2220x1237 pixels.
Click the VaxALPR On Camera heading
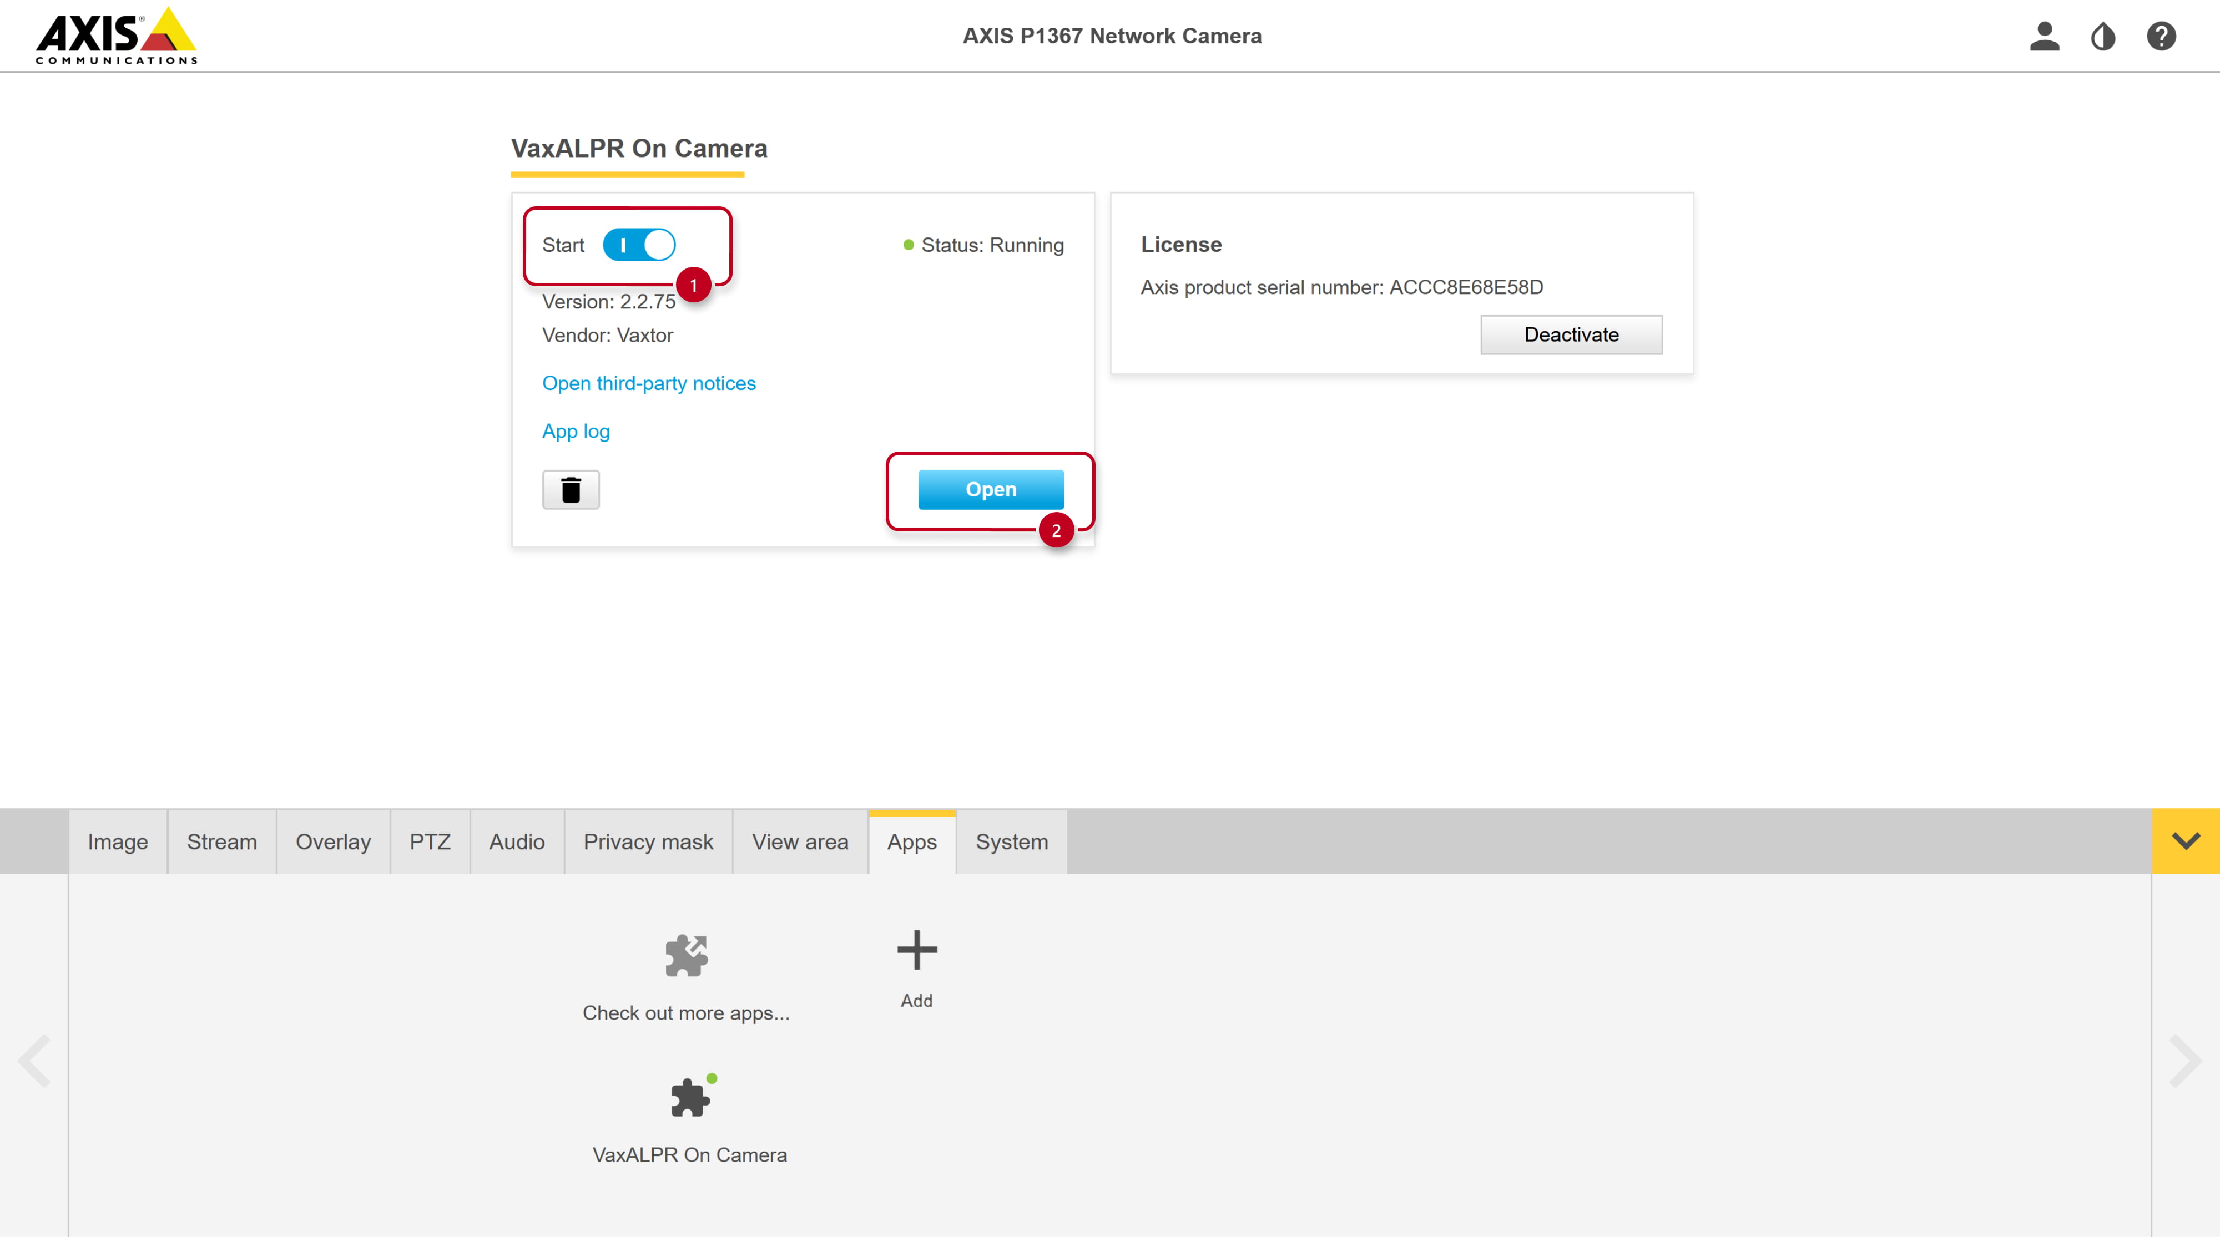639,148
